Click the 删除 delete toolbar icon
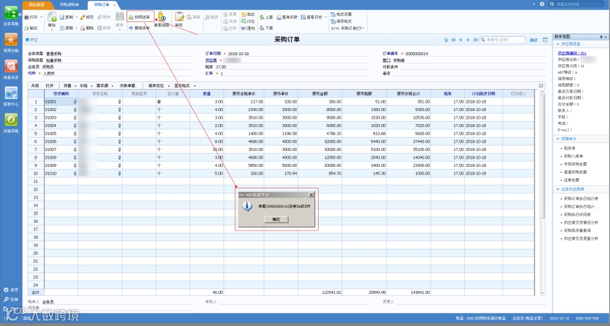This screenshot has height=326, width=610. click(83, 28)
